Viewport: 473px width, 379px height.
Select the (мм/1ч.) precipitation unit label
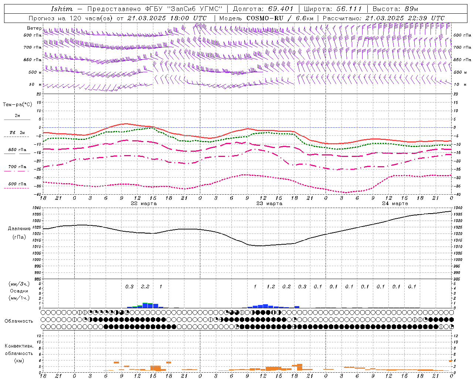click(x=19, y=298)
